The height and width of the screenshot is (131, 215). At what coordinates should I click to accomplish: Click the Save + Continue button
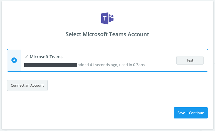tap(191, 113)
